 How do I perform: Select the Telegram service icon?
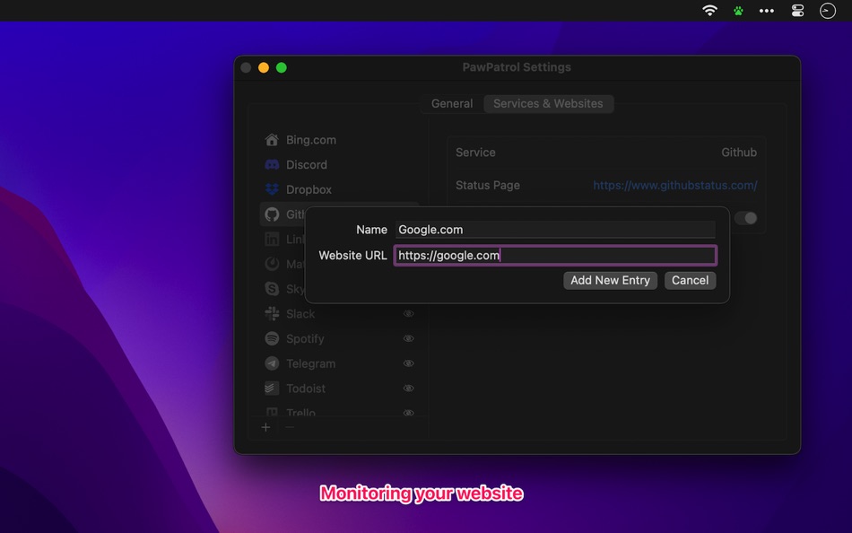click(x=272, y=363)
